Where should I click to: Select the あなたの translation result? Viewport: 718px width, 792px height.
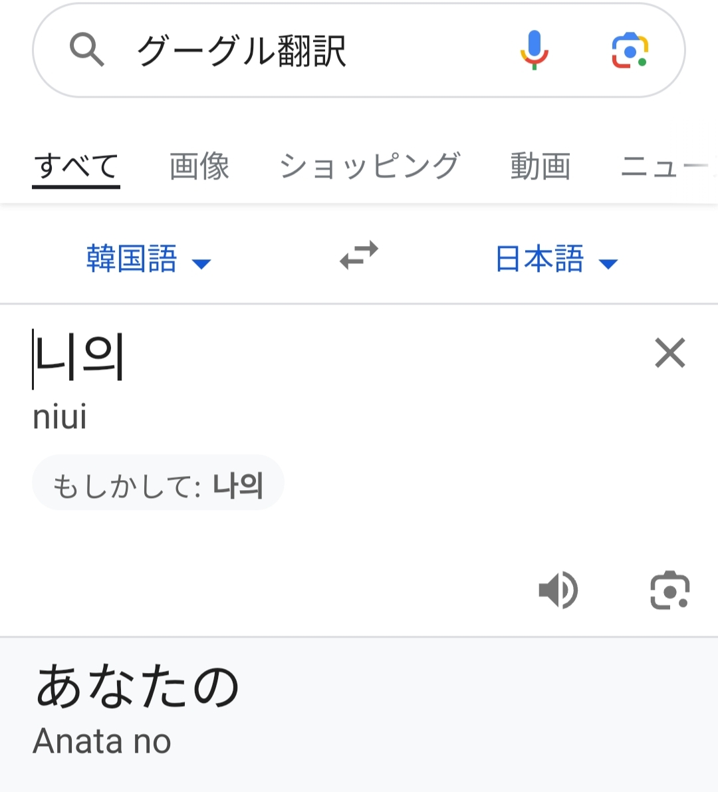coord(138,687)
